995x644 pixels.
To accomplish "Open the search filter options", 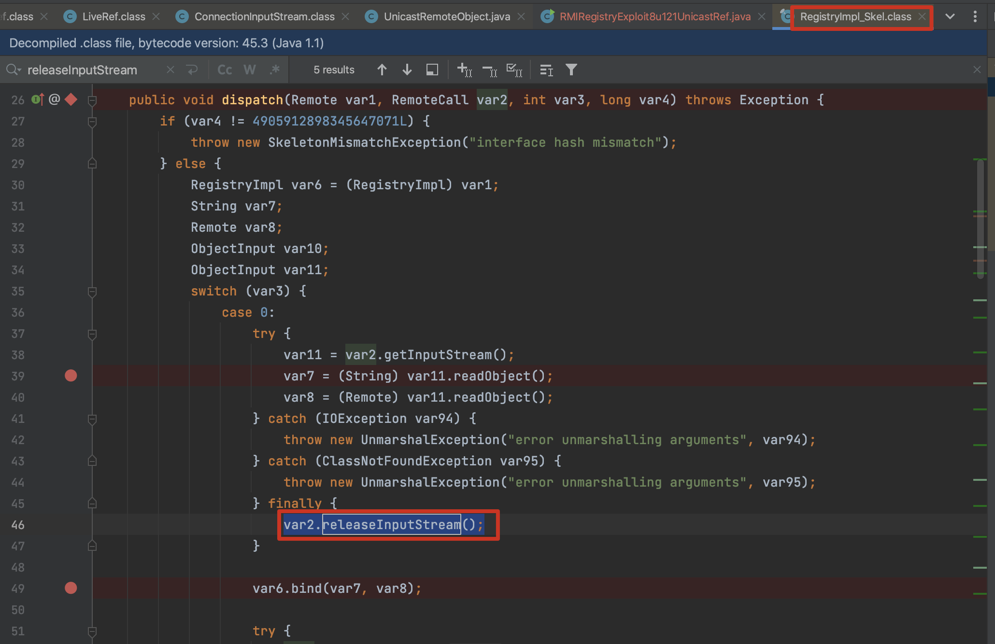I will click(x=571, y=70).
